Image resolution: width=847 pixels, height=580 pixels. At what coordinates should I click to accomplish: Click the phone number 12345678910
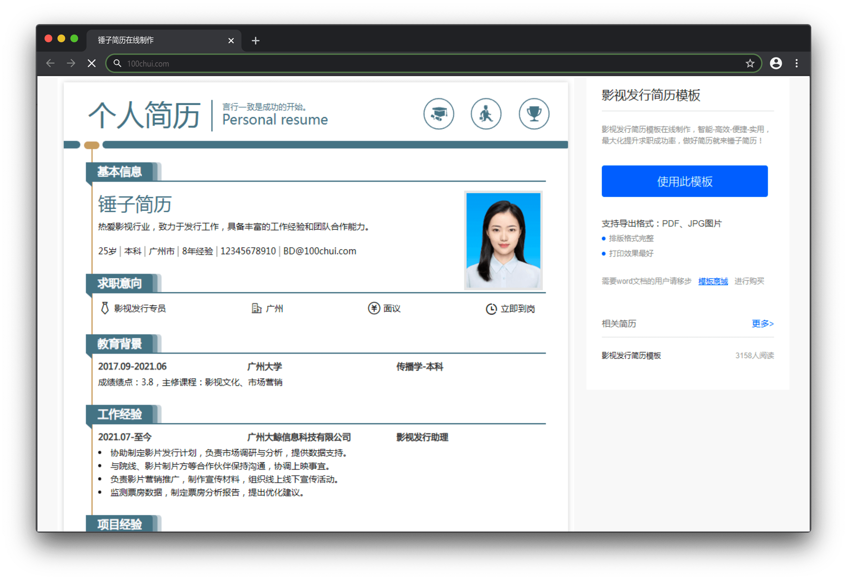click(x=248, y=251)
